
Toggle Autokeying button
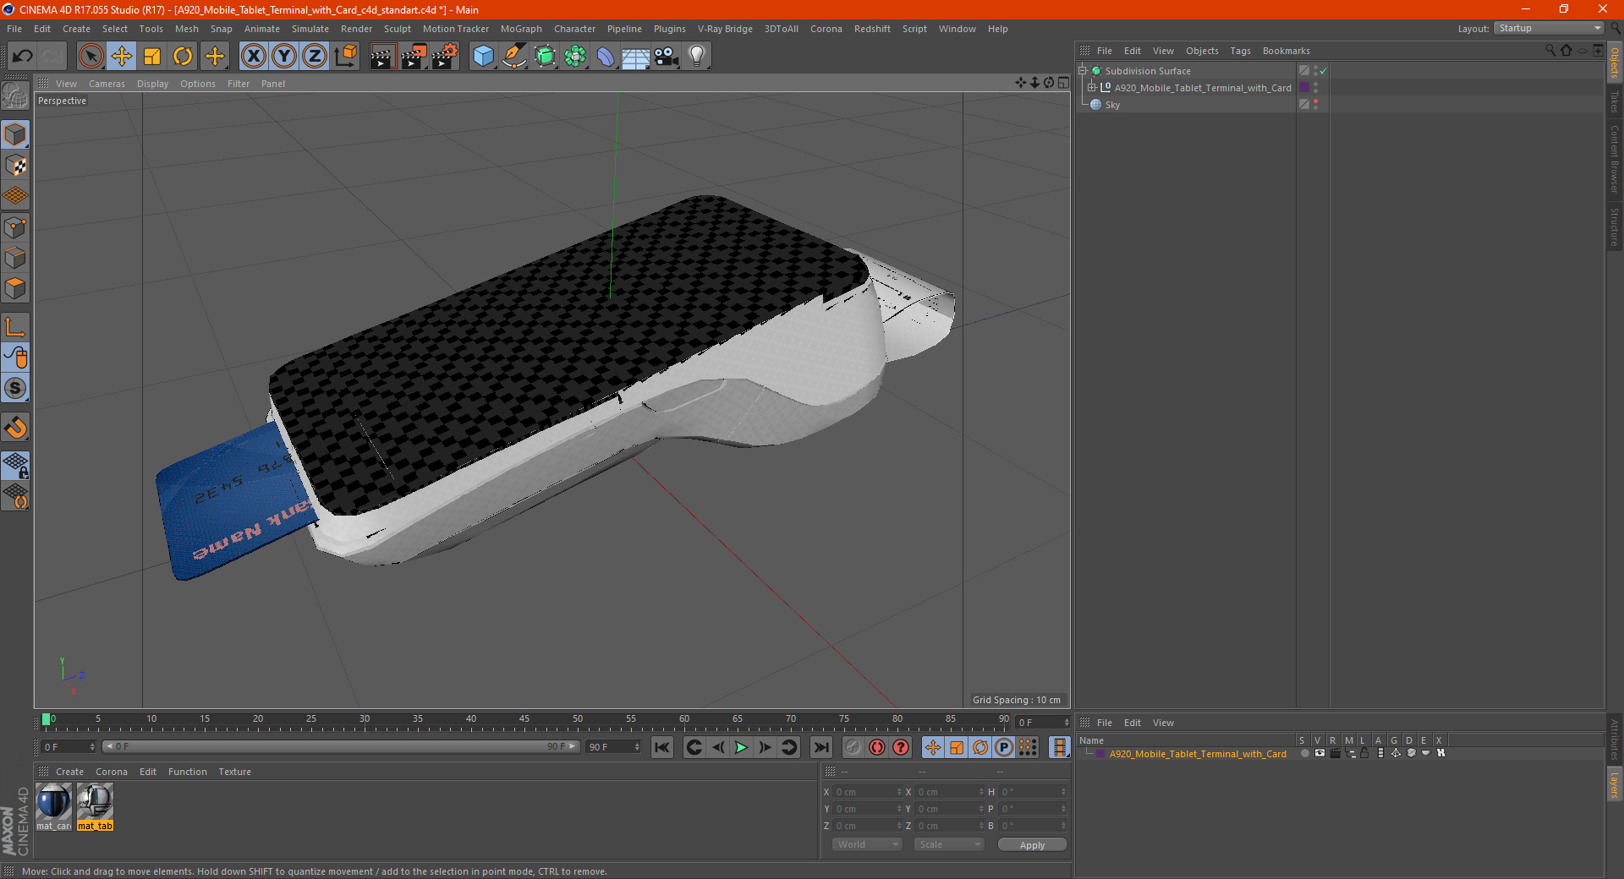click(x=877, y=747)
